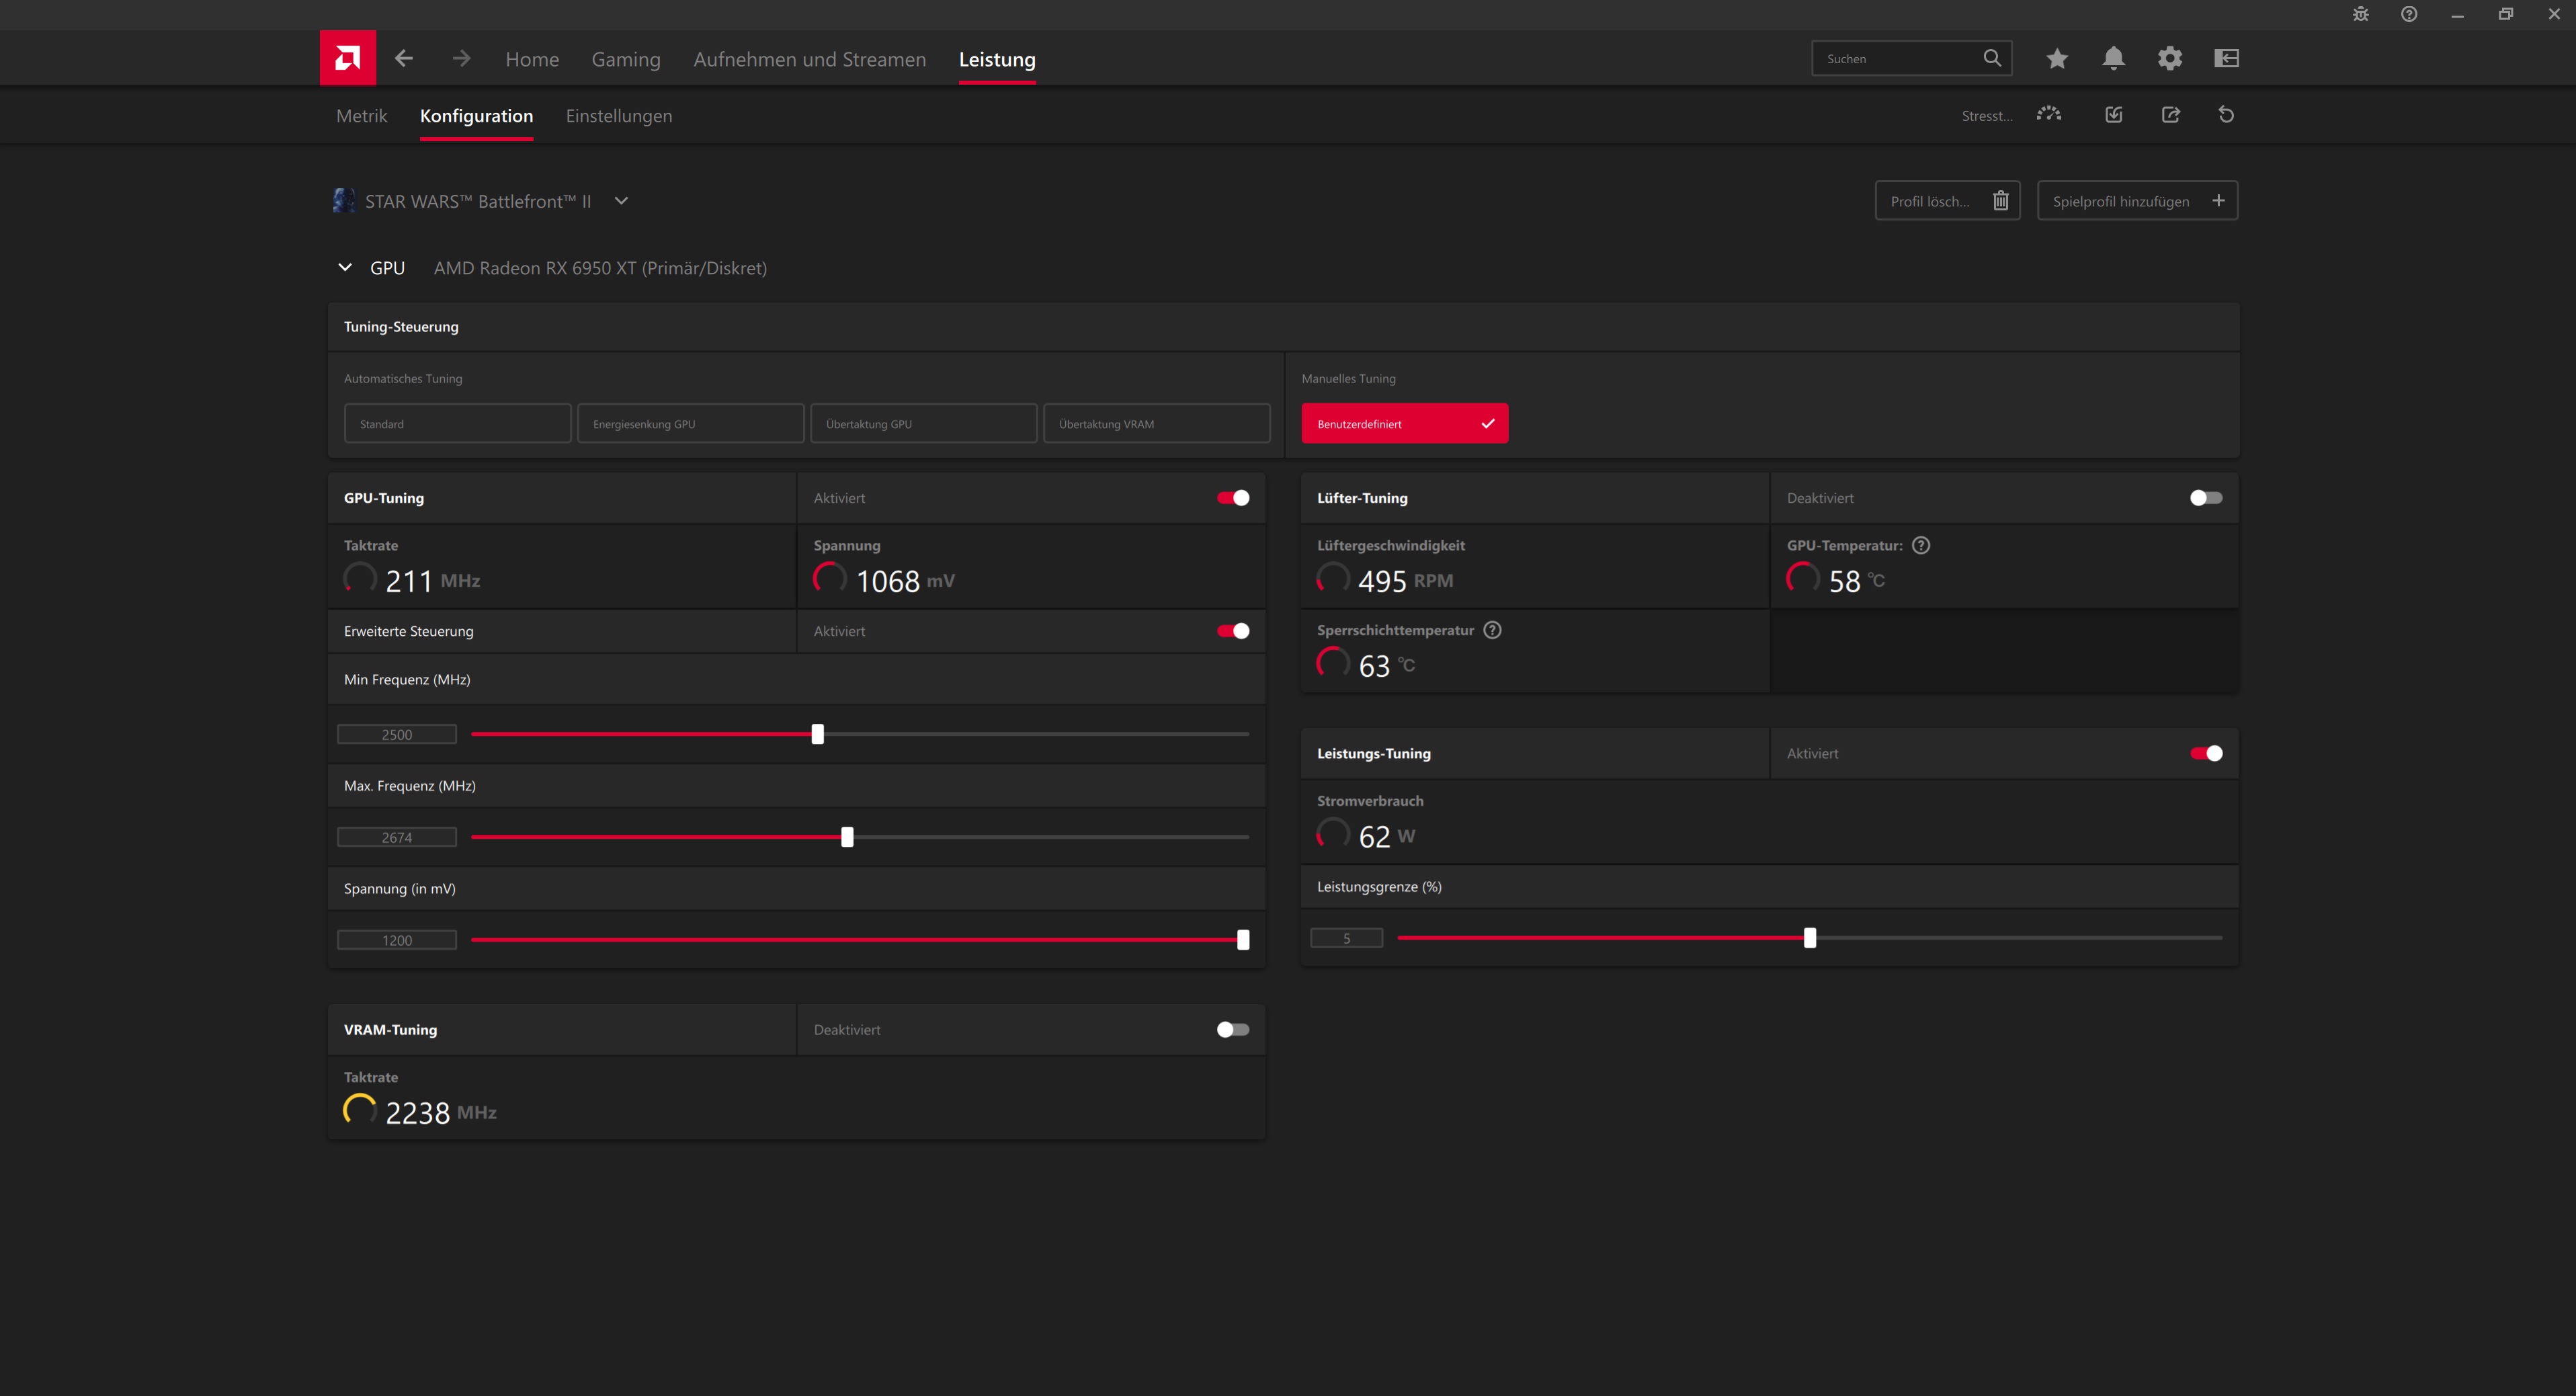Open the bug report icon
2576x1396 pixels.
[2360, 14]
